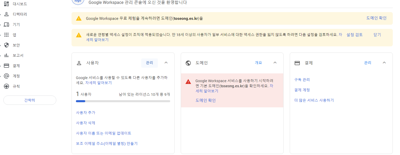The width and height of the screenshot is (400, 155).
Task: Click the globe icon in 도메인 card header
Action: (x=188, y=63)
